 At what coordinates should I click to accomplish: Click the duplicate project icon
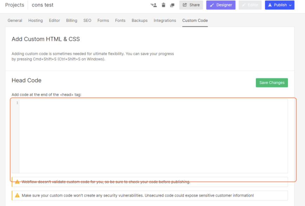(172, 5)
